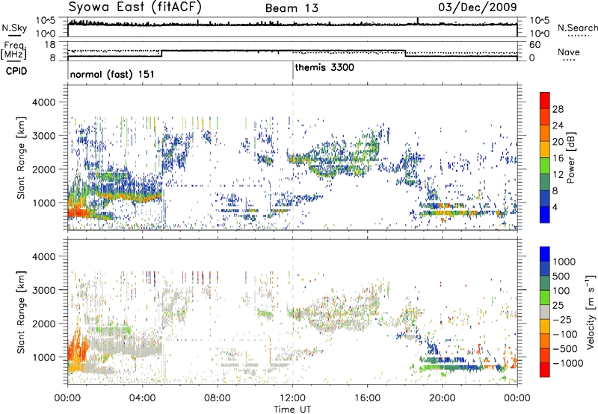Click the '12:00' time tick label
This screenshot has width=598, height=414.
(x=292, y=398)
